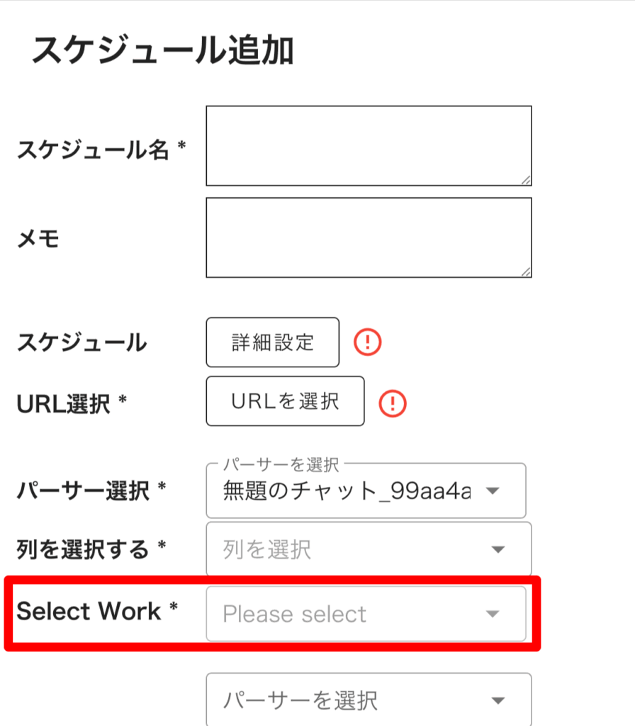
Task: Open the Select Work dropdown arrow
Action: [493, 614]
